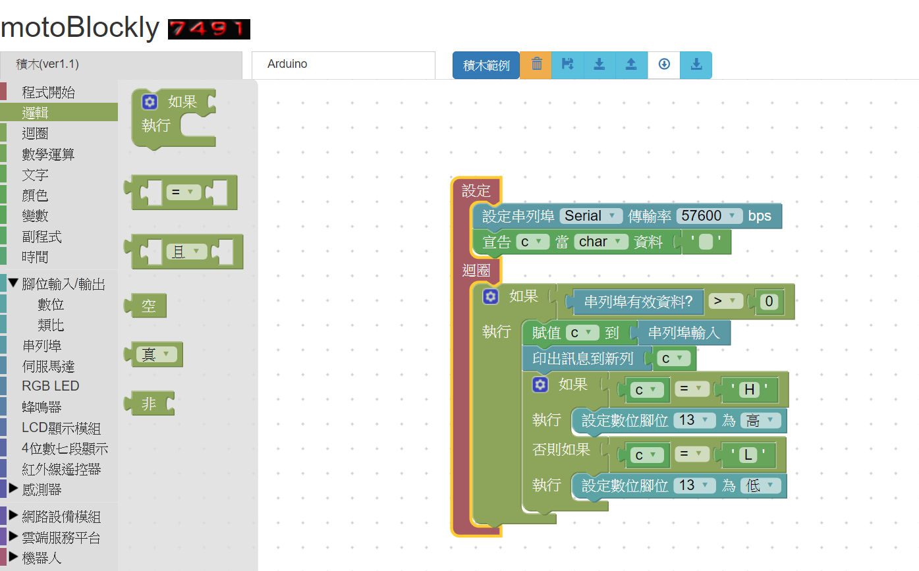Click the orange trash can button
The image size is (919, 571).
click(536, 65)
